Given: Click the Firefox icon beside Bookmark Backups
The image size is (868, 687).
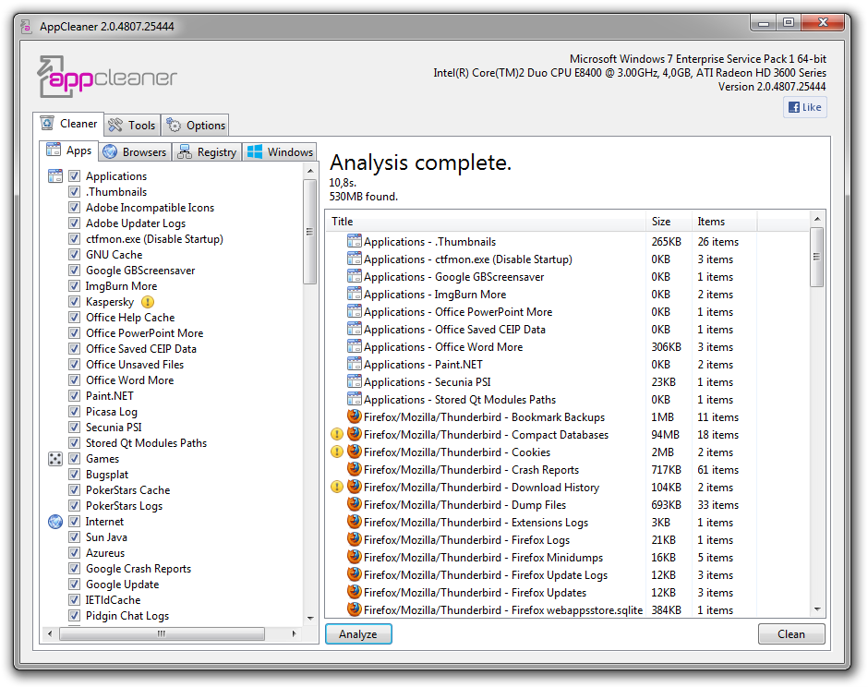Looking at the screenshot, I should pos(355,416).
